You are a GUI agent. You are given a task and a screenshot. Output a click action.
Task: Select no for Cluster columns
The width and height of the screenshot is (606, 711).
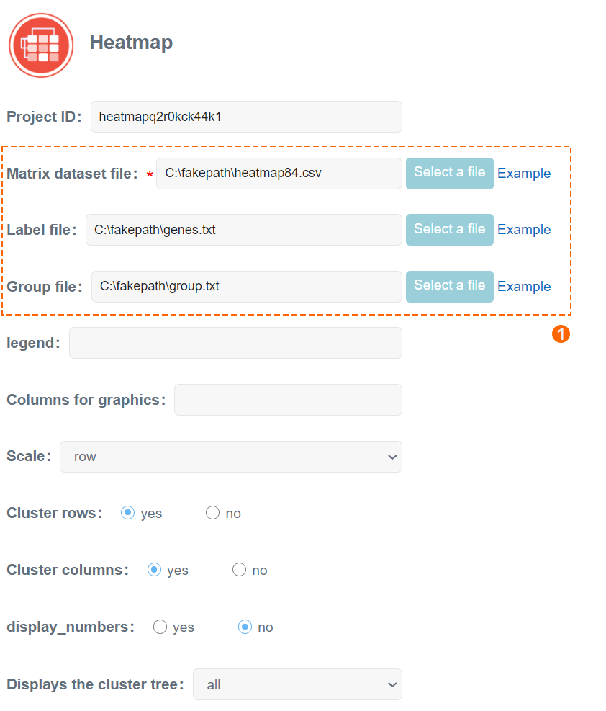pyautogui.click(x=239, y=570)
